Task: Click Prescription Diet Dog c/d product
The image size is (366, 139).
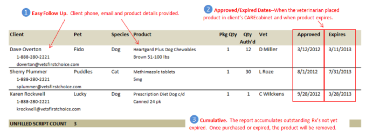Action: pos(159,94)
